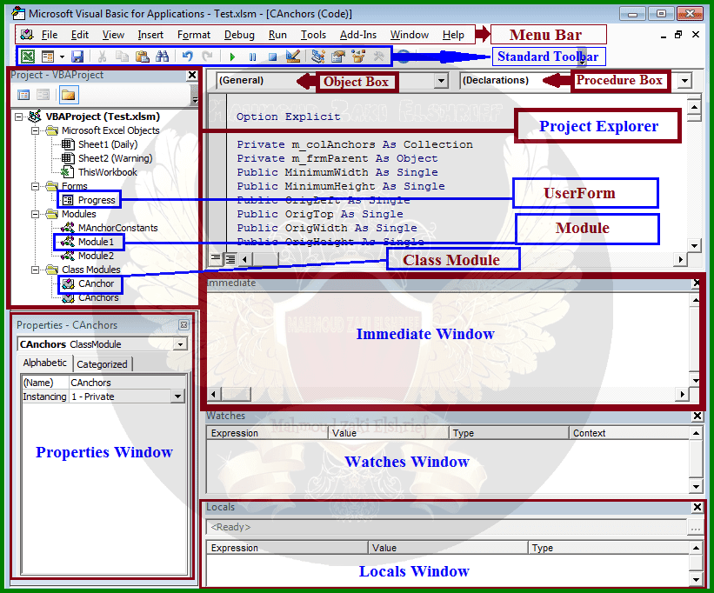Image resolution: width=714 pixels, height=593 pixels.
Task: Click the Break (pause) toolbar icon
Action: click(254, 55)
